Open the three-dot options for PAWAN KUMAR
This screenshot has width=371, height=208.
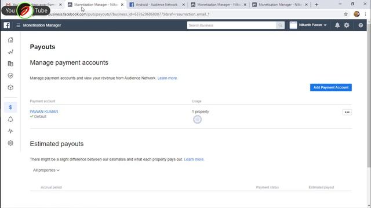pos(347,112)
